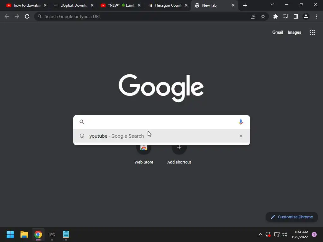The width and height of the screenshot is (323, 242).
Task: Open the Google apps grid
Action: (x=312, y=32)
